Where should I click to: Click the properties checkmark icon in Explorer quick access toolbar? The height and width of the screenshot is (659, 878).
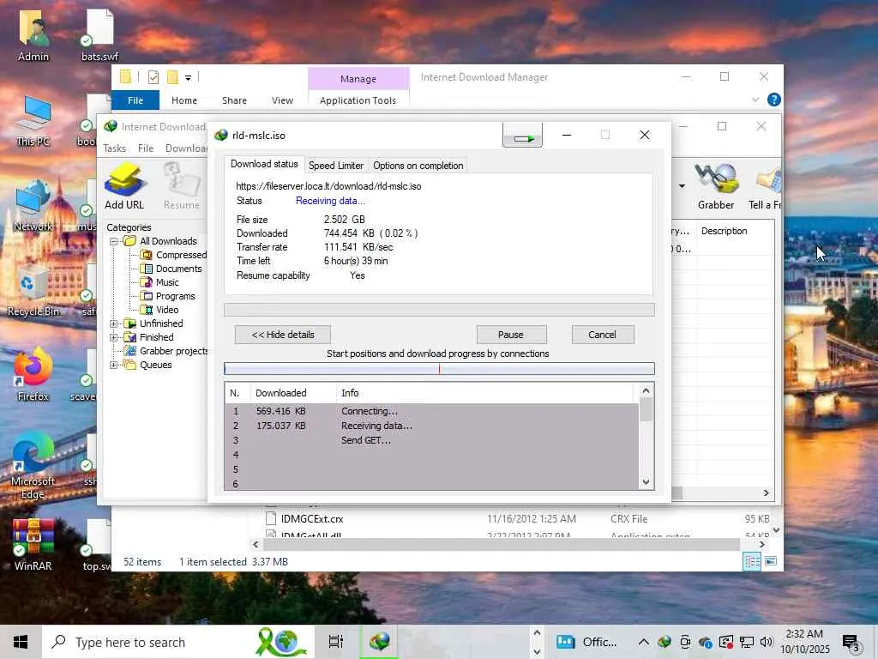tap(153, 77)
